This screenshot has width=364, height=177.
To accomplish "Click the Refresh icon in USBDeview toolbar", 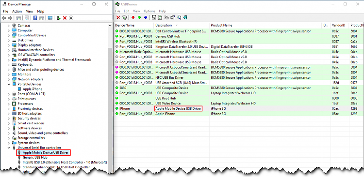I will pyautogui.click(x=160, y=17).
